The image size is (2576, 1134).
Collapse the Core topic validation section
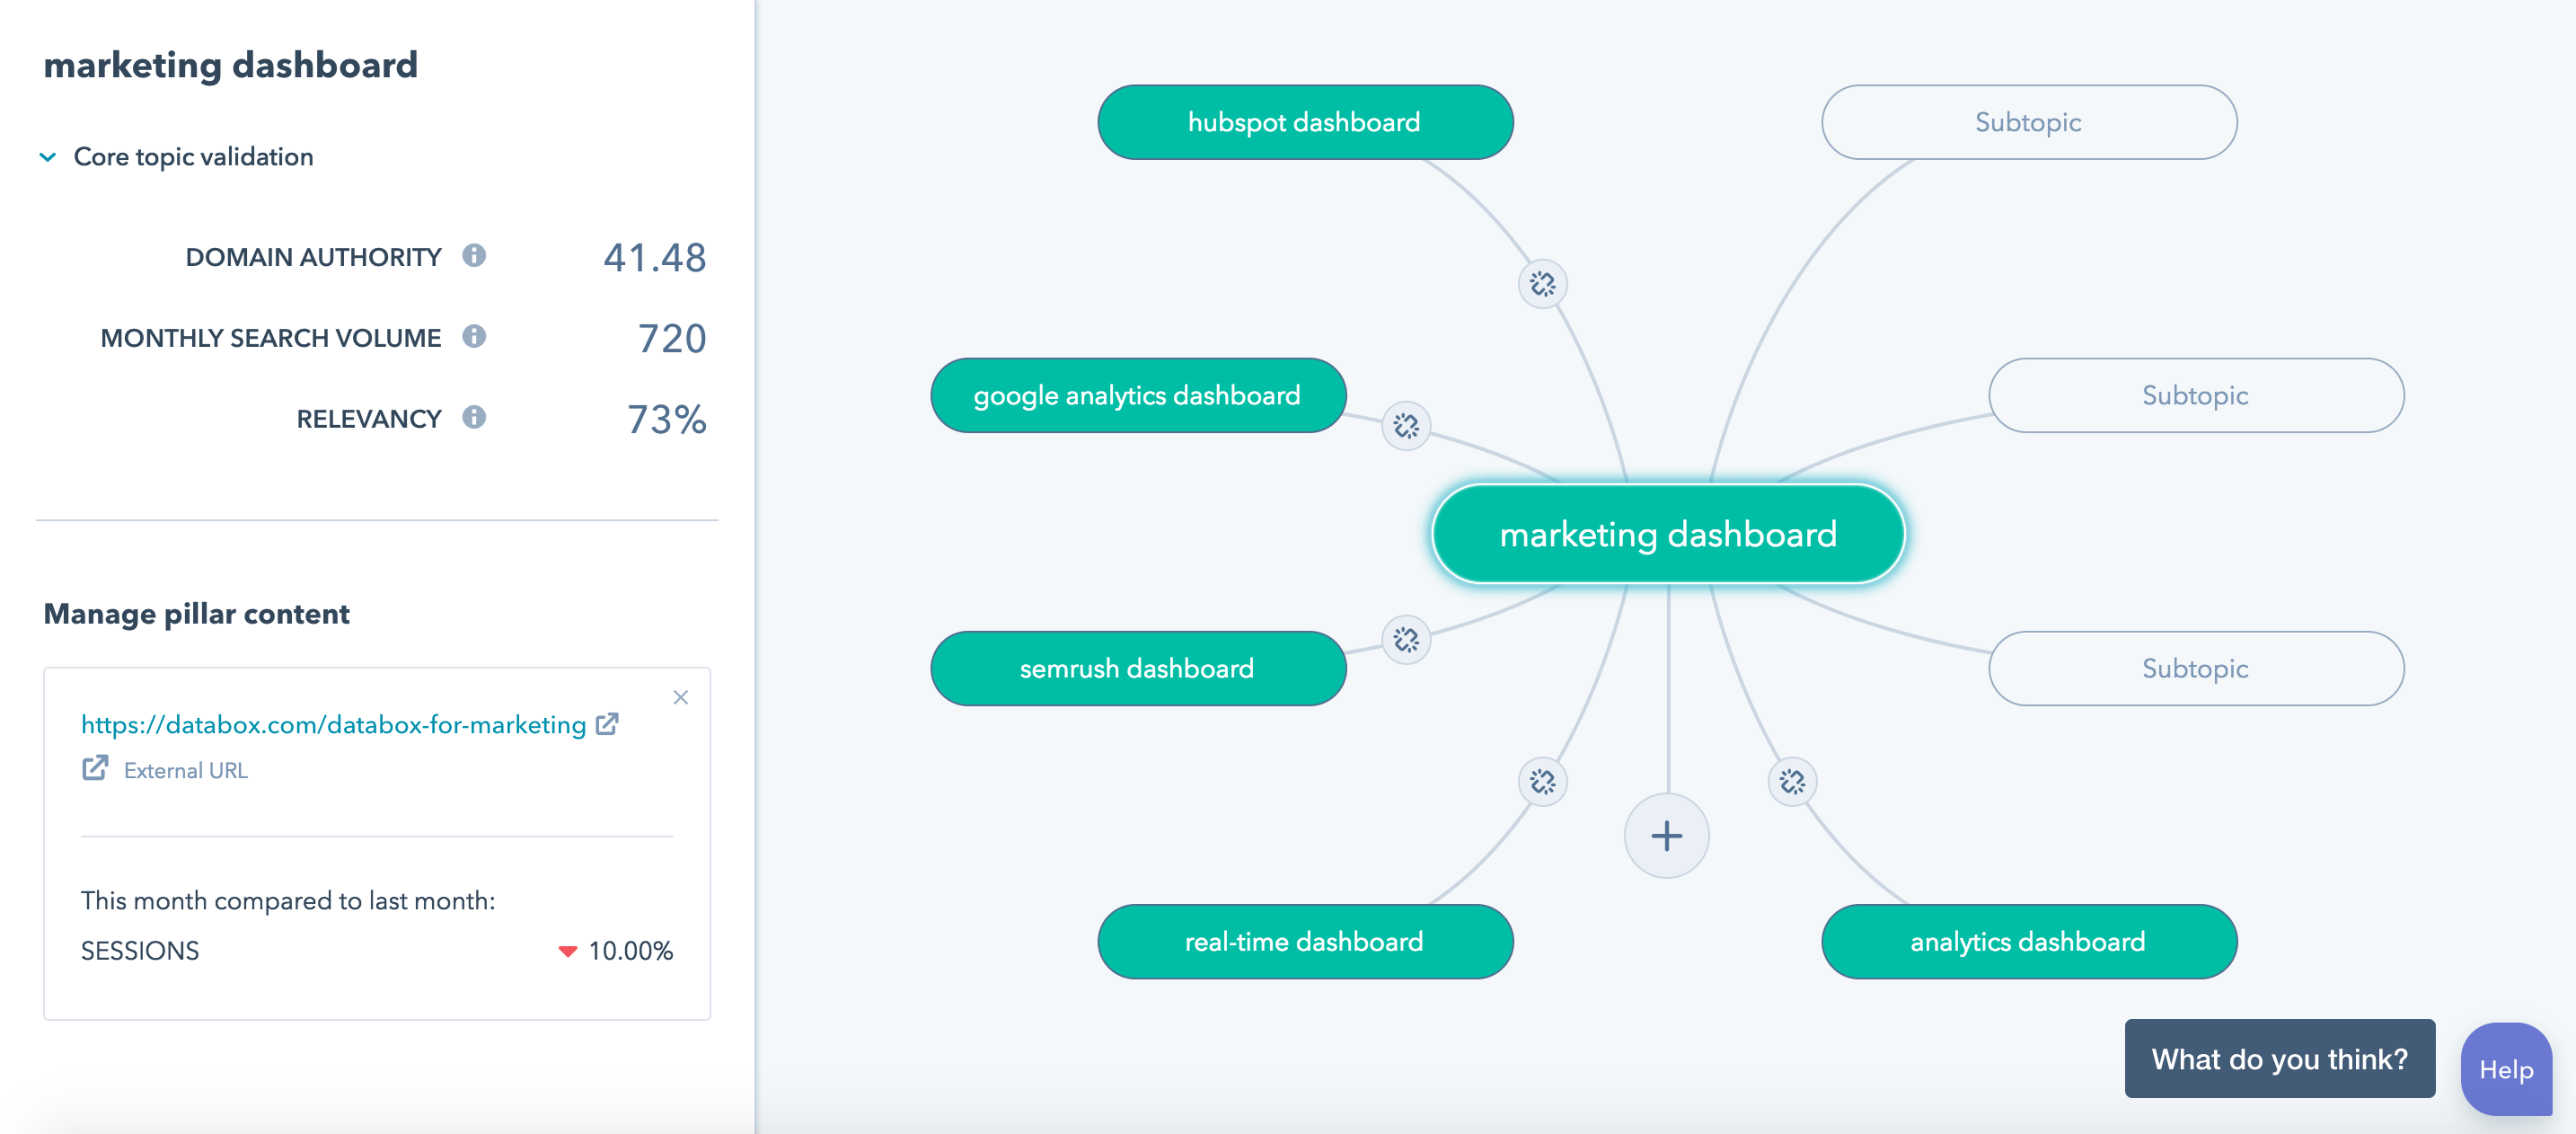(48, 157)
